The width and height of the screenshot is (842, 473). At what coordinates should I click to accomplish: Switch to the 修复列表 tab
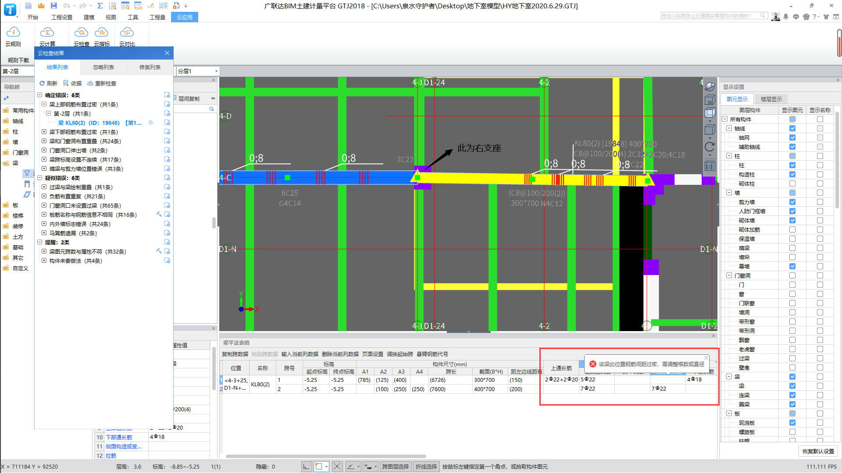(x=150, y=67)
